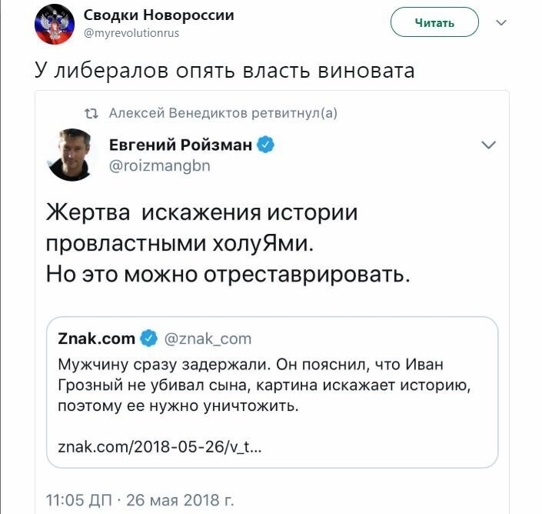
Task: Expand the options chevron next to Читать
Action: (x=500, y=23)
